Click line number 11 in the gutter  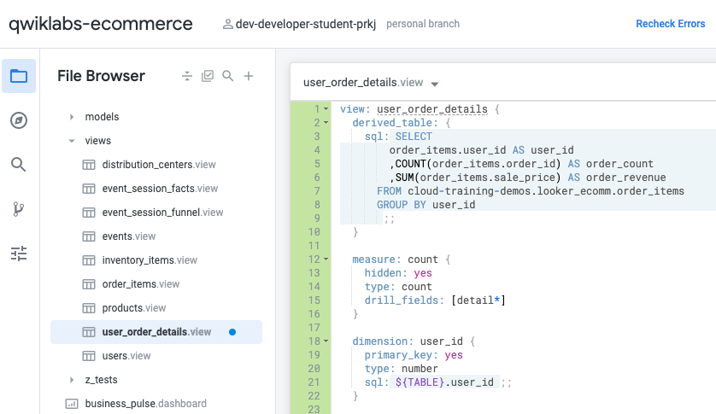tap(314, 246)
